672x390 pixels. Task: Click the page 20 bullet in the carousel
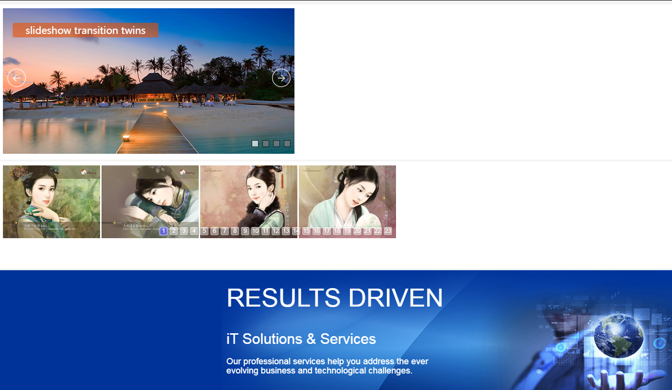[358, 231]
